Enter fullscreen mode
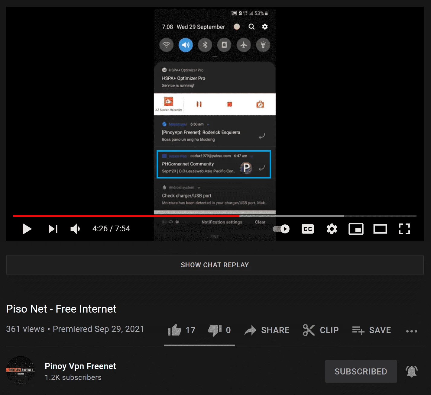This screenshot has height=395, width=431. tap(404, 229)
